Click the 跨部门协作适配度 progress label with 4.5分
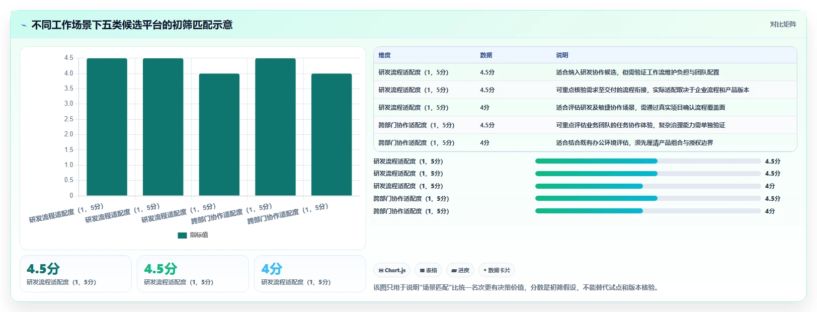 (x=411, y=199)
